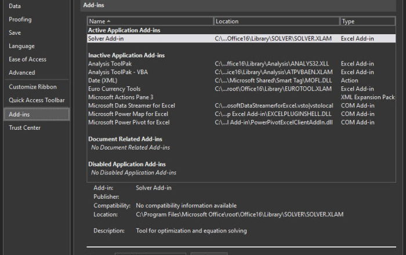Screen dimensions: 406x255
Task: Open the Save settings category
Action: [x=15, y=32]
